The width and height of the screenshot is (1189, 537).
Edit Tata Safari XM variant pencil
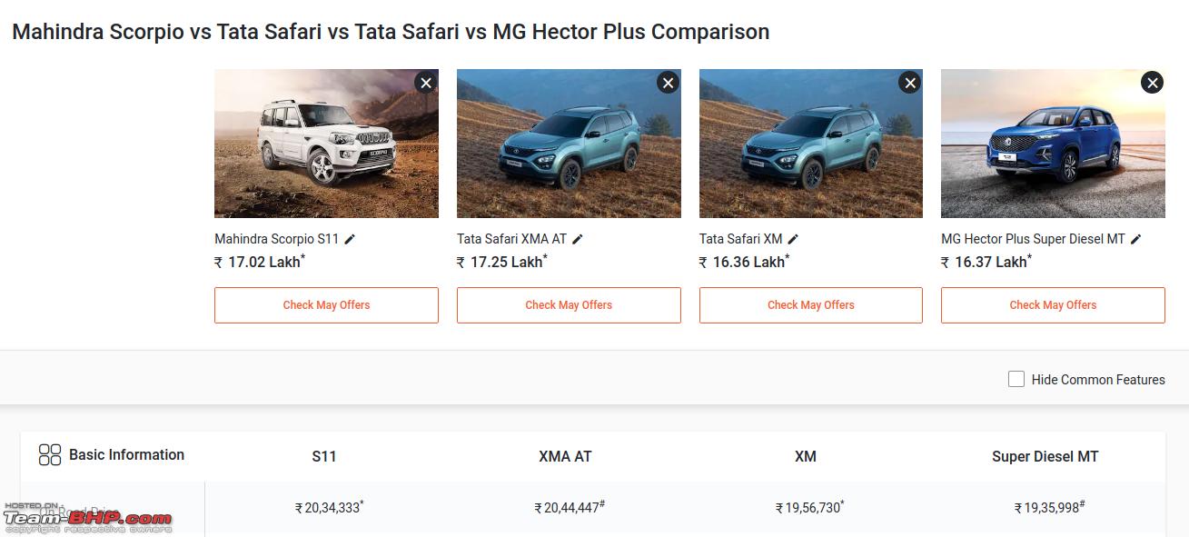(x=793, y=239)
